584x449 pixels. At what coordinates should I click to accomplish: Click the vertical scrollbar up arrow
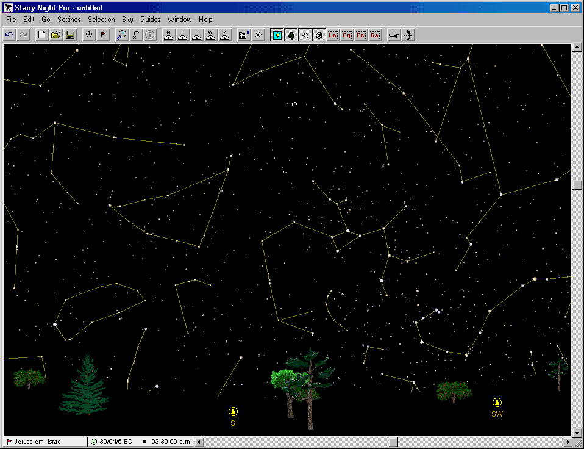tap(577, 48)
